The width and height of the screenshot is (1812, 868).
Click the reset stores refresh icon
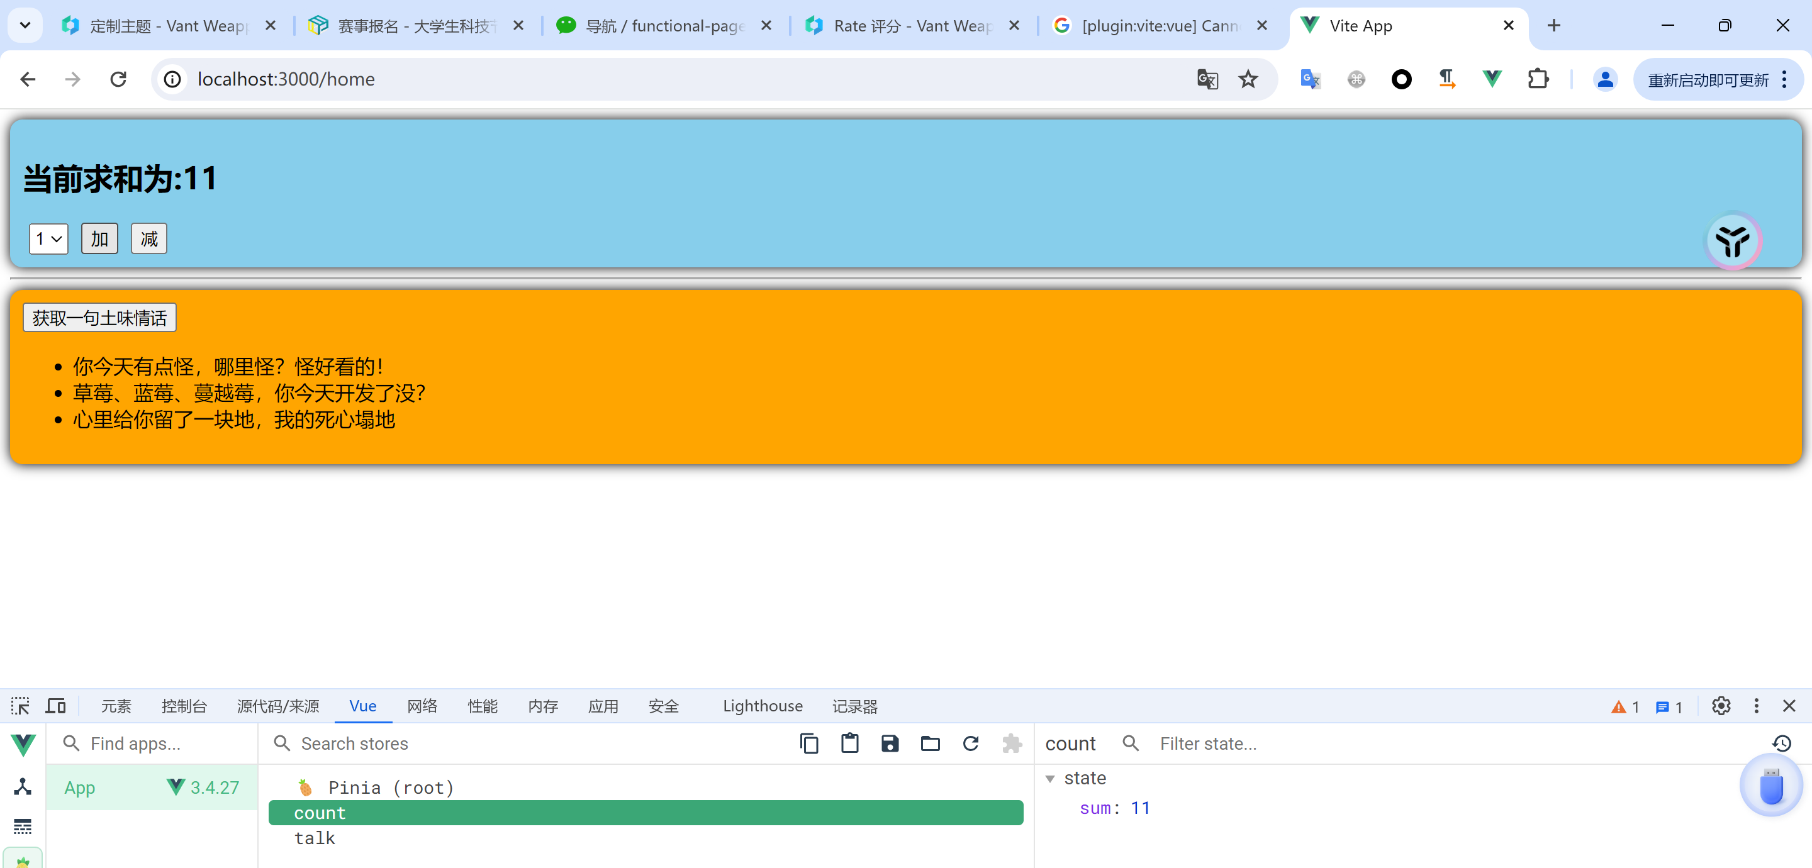click(x=971, y=743)
